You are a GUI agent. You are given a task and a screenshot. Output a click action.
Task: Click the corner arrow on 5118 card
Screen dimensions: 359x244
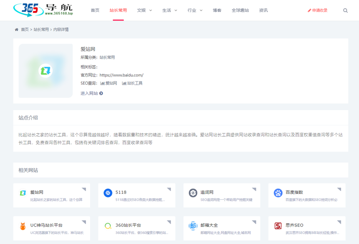click(169, 189)
